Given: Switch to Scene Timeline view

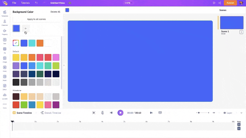Looking at the screenshot, I should (22, 113).
